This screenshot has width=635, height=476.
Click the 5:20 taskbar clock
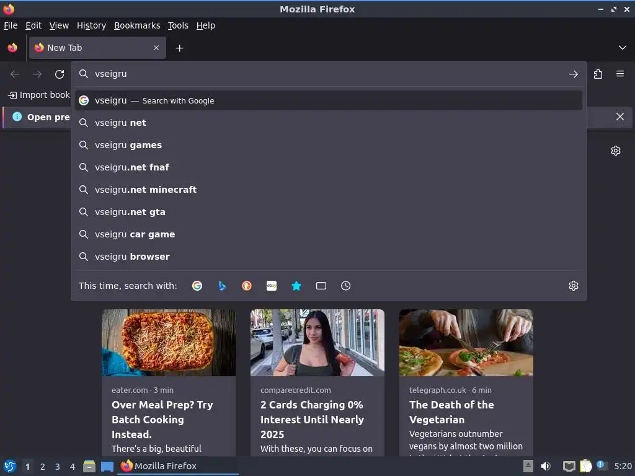click(623, 466)
